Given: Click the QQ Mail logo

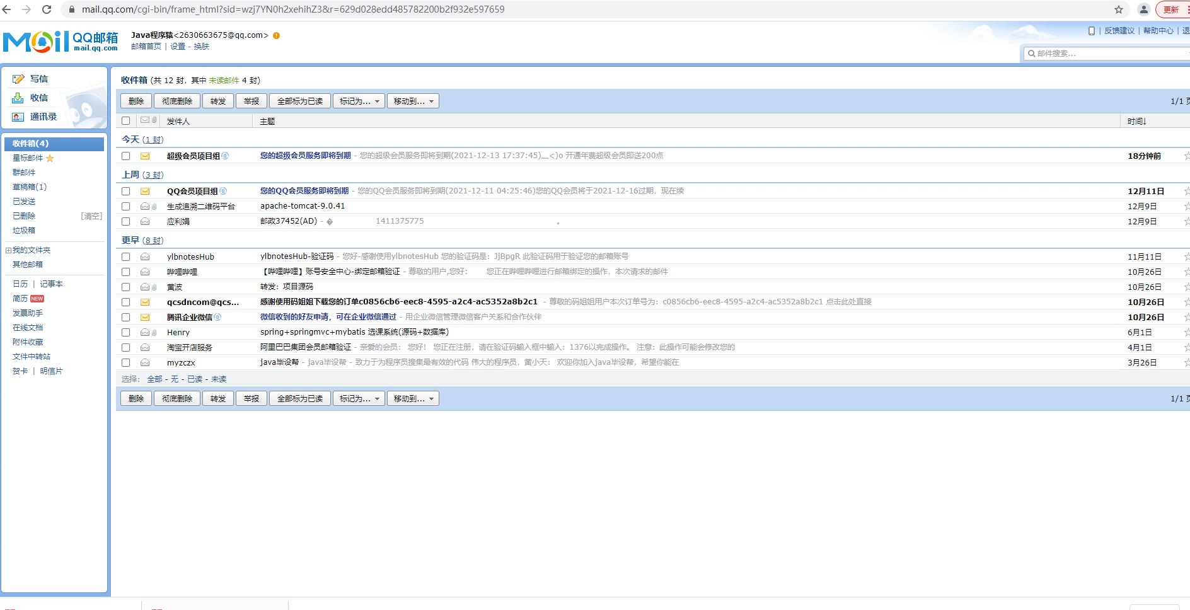Looking at the screenshot, I should [61, 42].
